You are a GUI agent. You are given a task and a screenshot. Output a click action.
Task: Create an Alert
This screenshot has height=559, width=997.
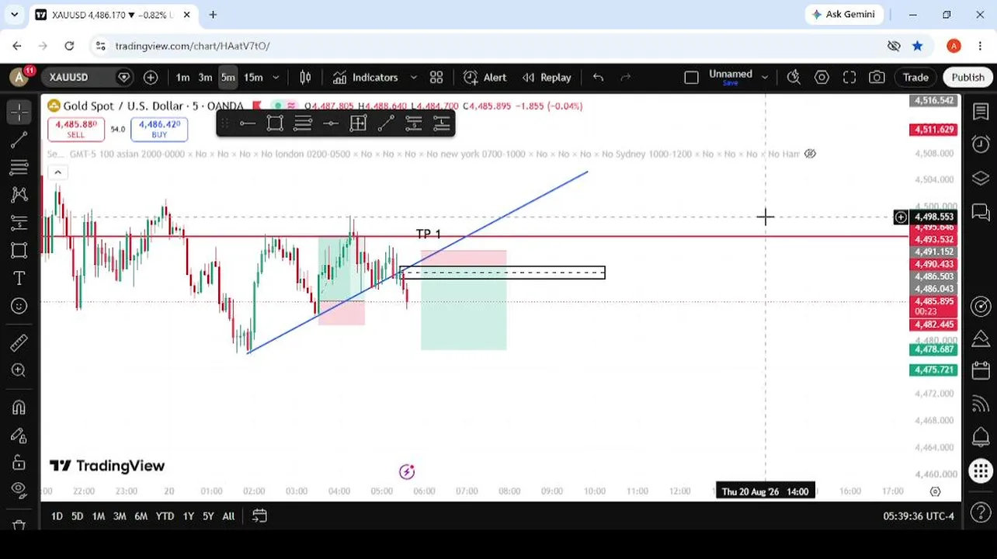pyautogui.click(x=485, y=78)
